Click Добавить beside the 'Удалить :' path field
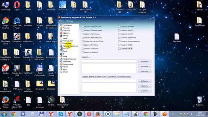Image resolution: width=208 pixels, height=117 pixels. coord(144,61)
